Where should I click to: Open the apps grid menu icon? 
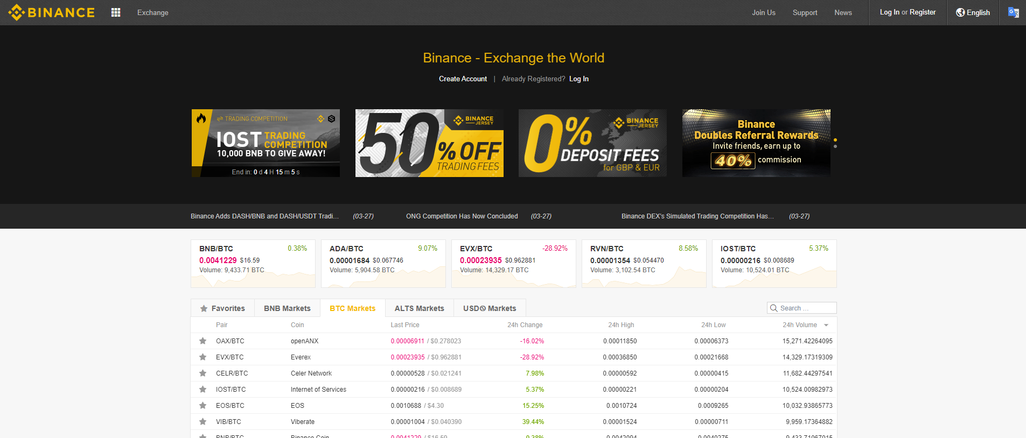(116, 12)
